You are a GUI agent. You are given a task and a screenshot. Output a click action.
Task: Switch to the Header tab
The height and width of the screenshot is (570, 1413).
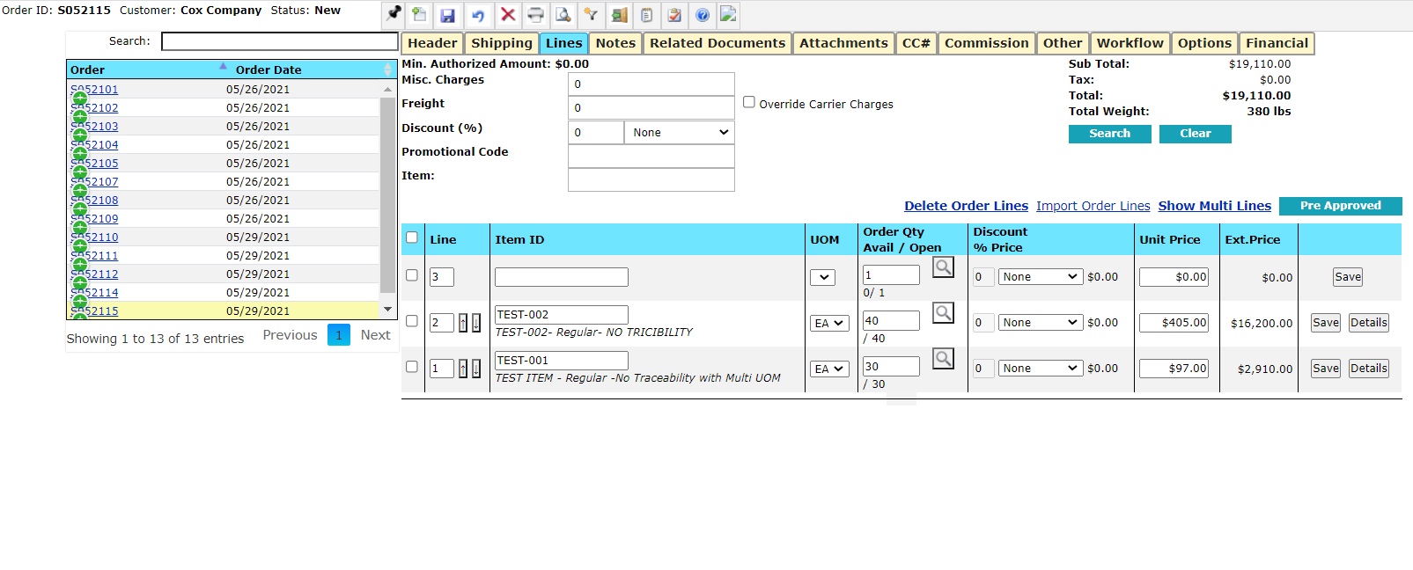click(432, 43)
